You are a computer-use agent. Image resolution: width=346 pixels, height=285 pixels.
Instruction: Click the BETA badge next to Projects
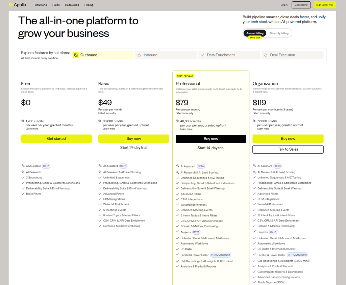[197, 232]
